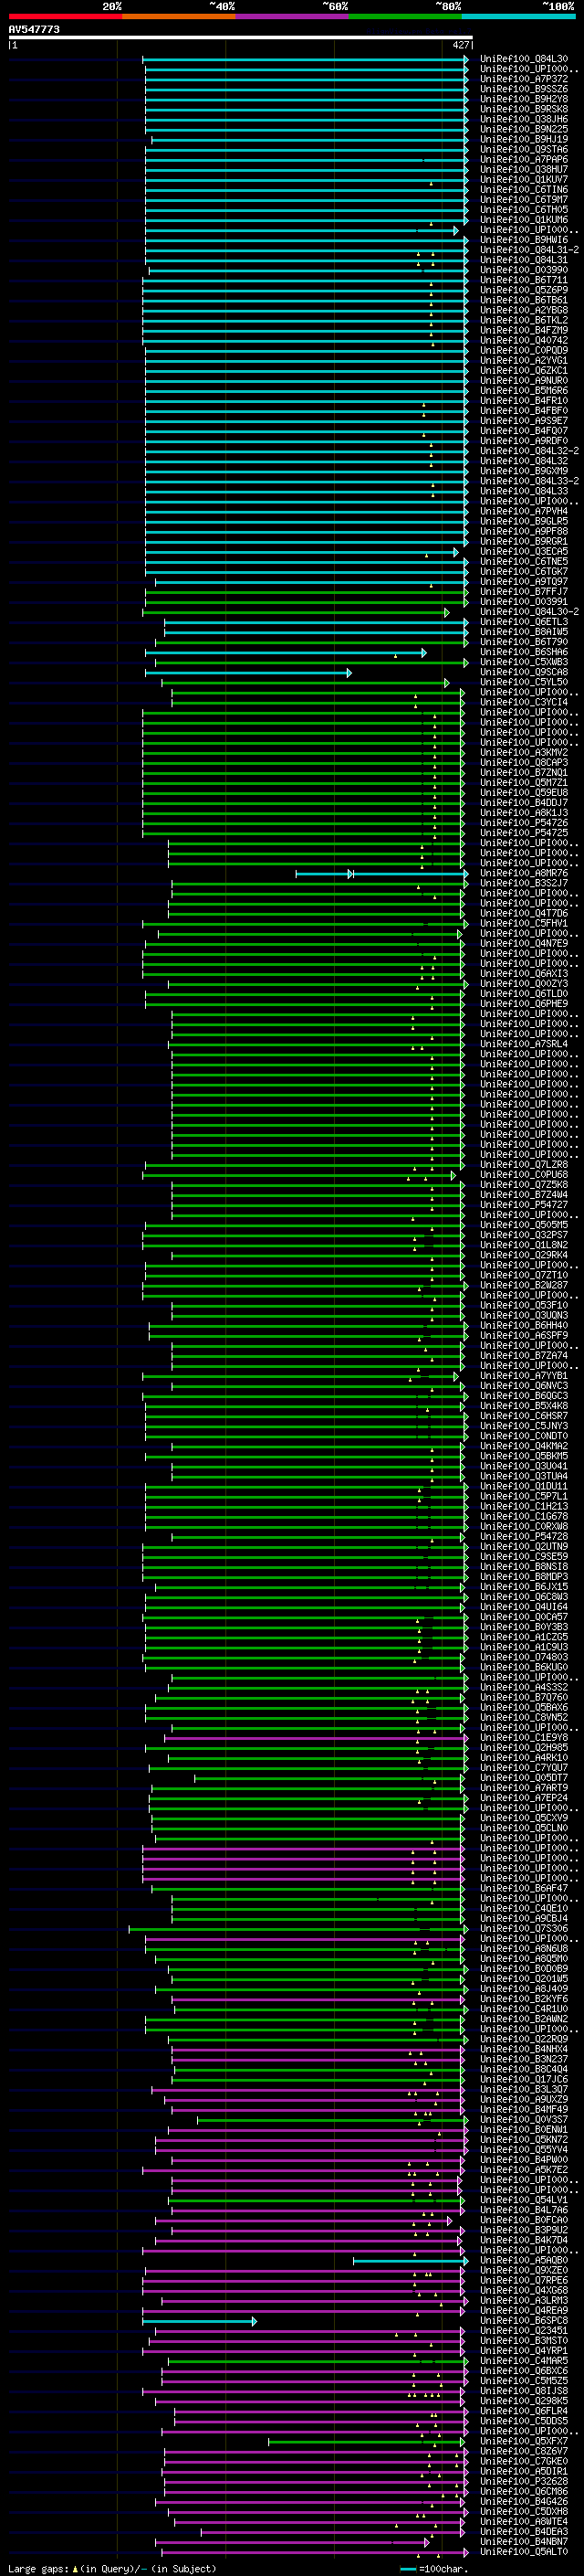Click the cyan alignment bar for UniRef100_B6SPC6
This screenshot has height=2576, width=584.
[x=200, y=2322]
